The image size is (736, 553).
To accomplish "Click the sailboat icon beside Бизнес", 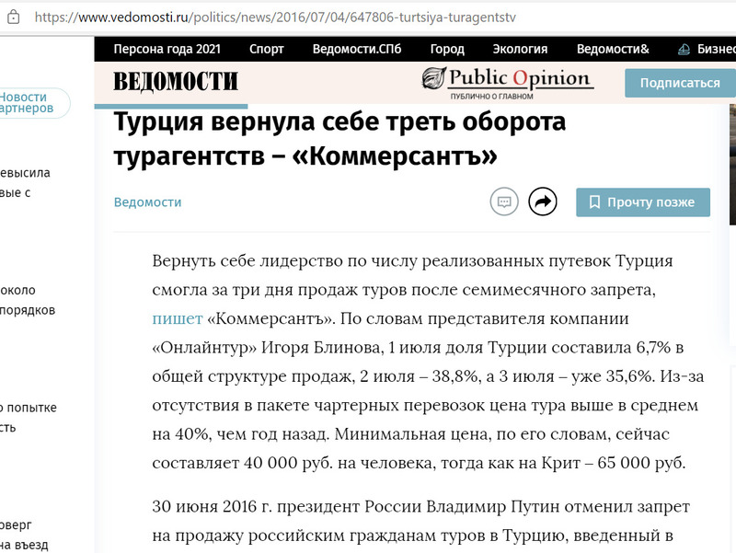I will [x=684, y=50].
